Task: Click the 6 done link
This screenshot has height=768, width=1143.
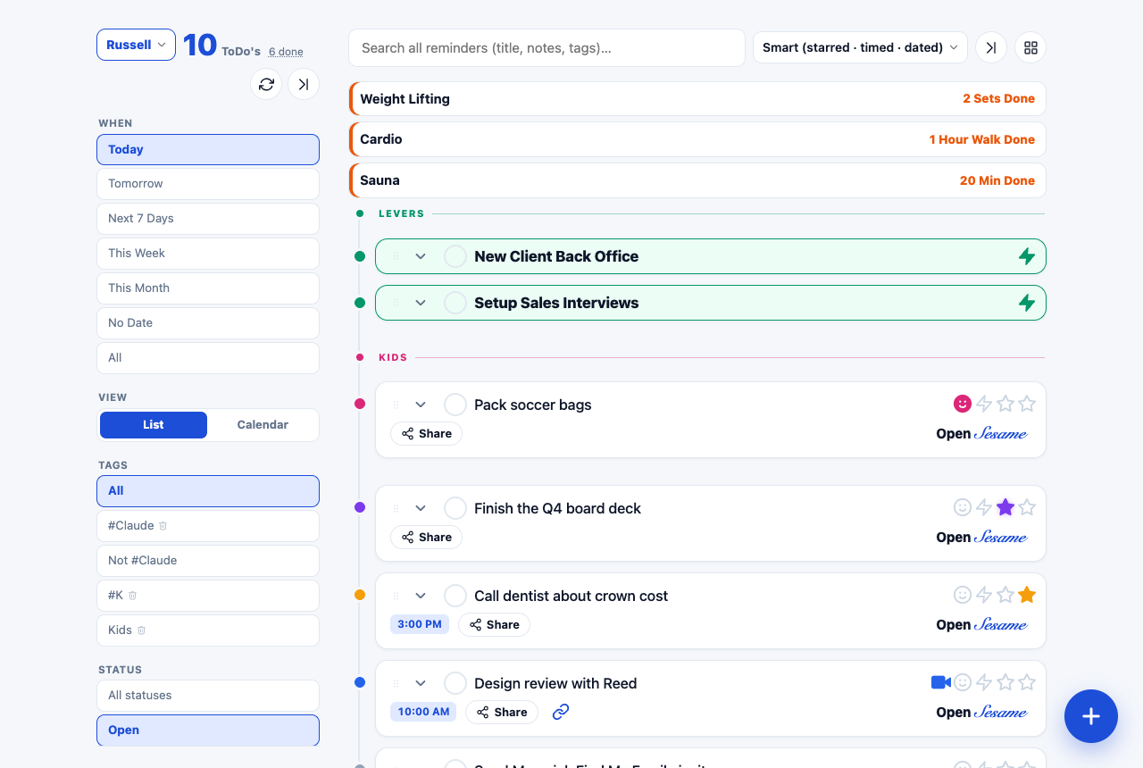Action: pos(286,52)
